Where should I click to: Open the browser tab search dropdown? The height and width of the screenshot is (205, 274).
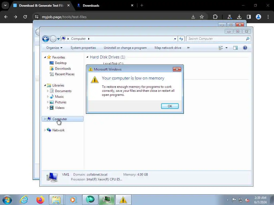click(x=5, y=5)
